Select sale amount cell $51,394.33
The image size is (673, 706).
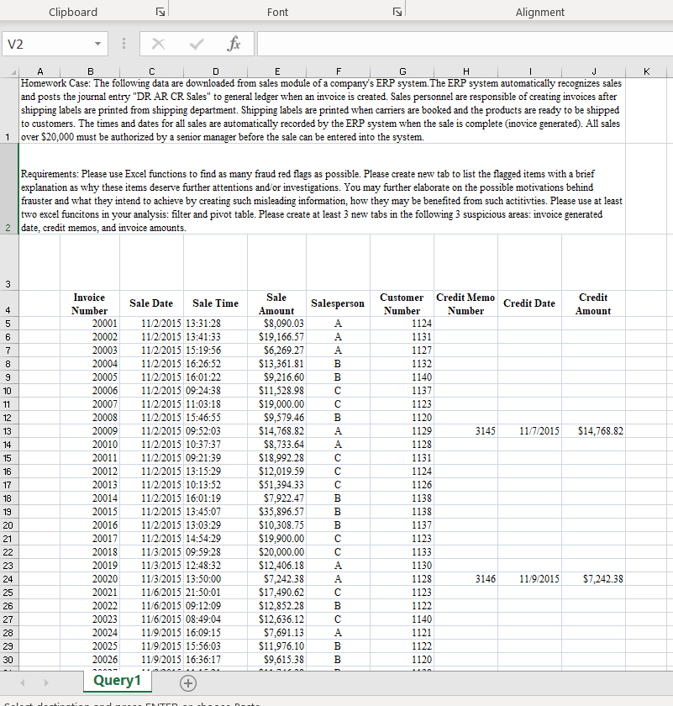pos(277,485)
